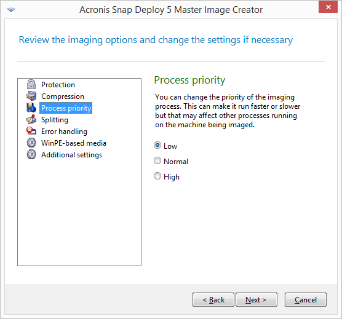
Task: Click the Process priority icon
Action: click(x=31, y=108)
